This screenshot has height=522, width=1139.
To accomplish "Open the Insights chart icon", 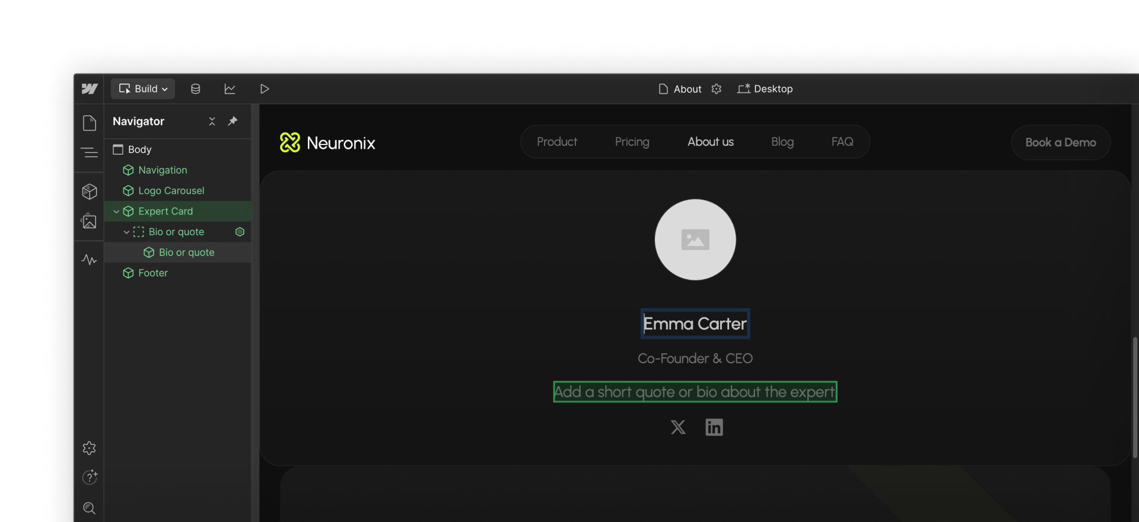I will 230,89.
